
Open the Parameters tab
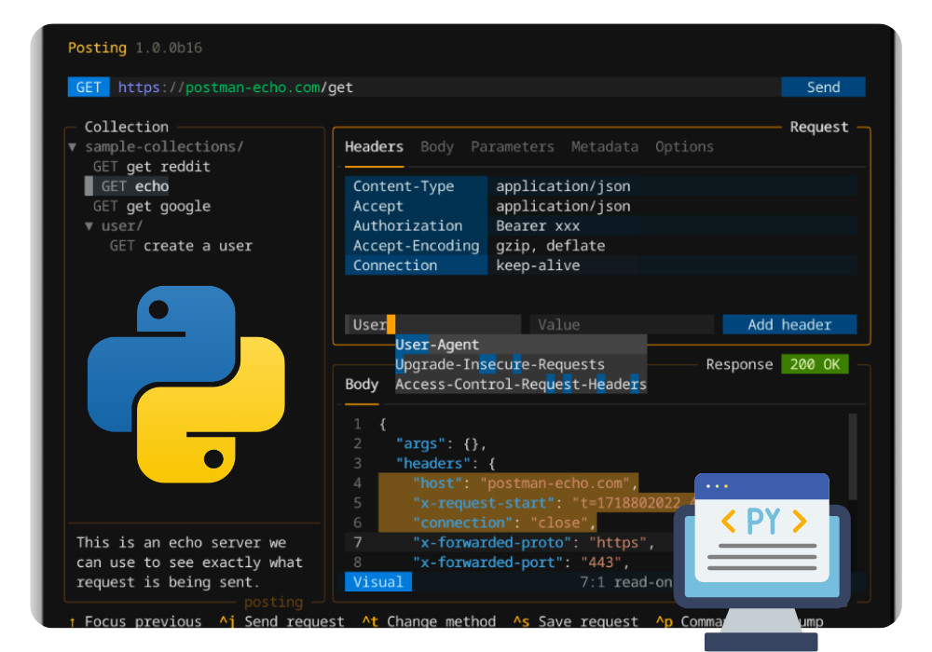coord(512,147)
